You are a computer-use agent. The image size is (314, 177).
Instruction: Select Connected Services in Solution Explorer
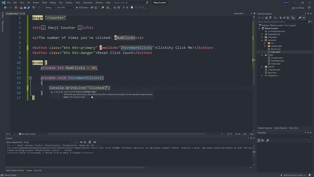(x=276, y=31)
